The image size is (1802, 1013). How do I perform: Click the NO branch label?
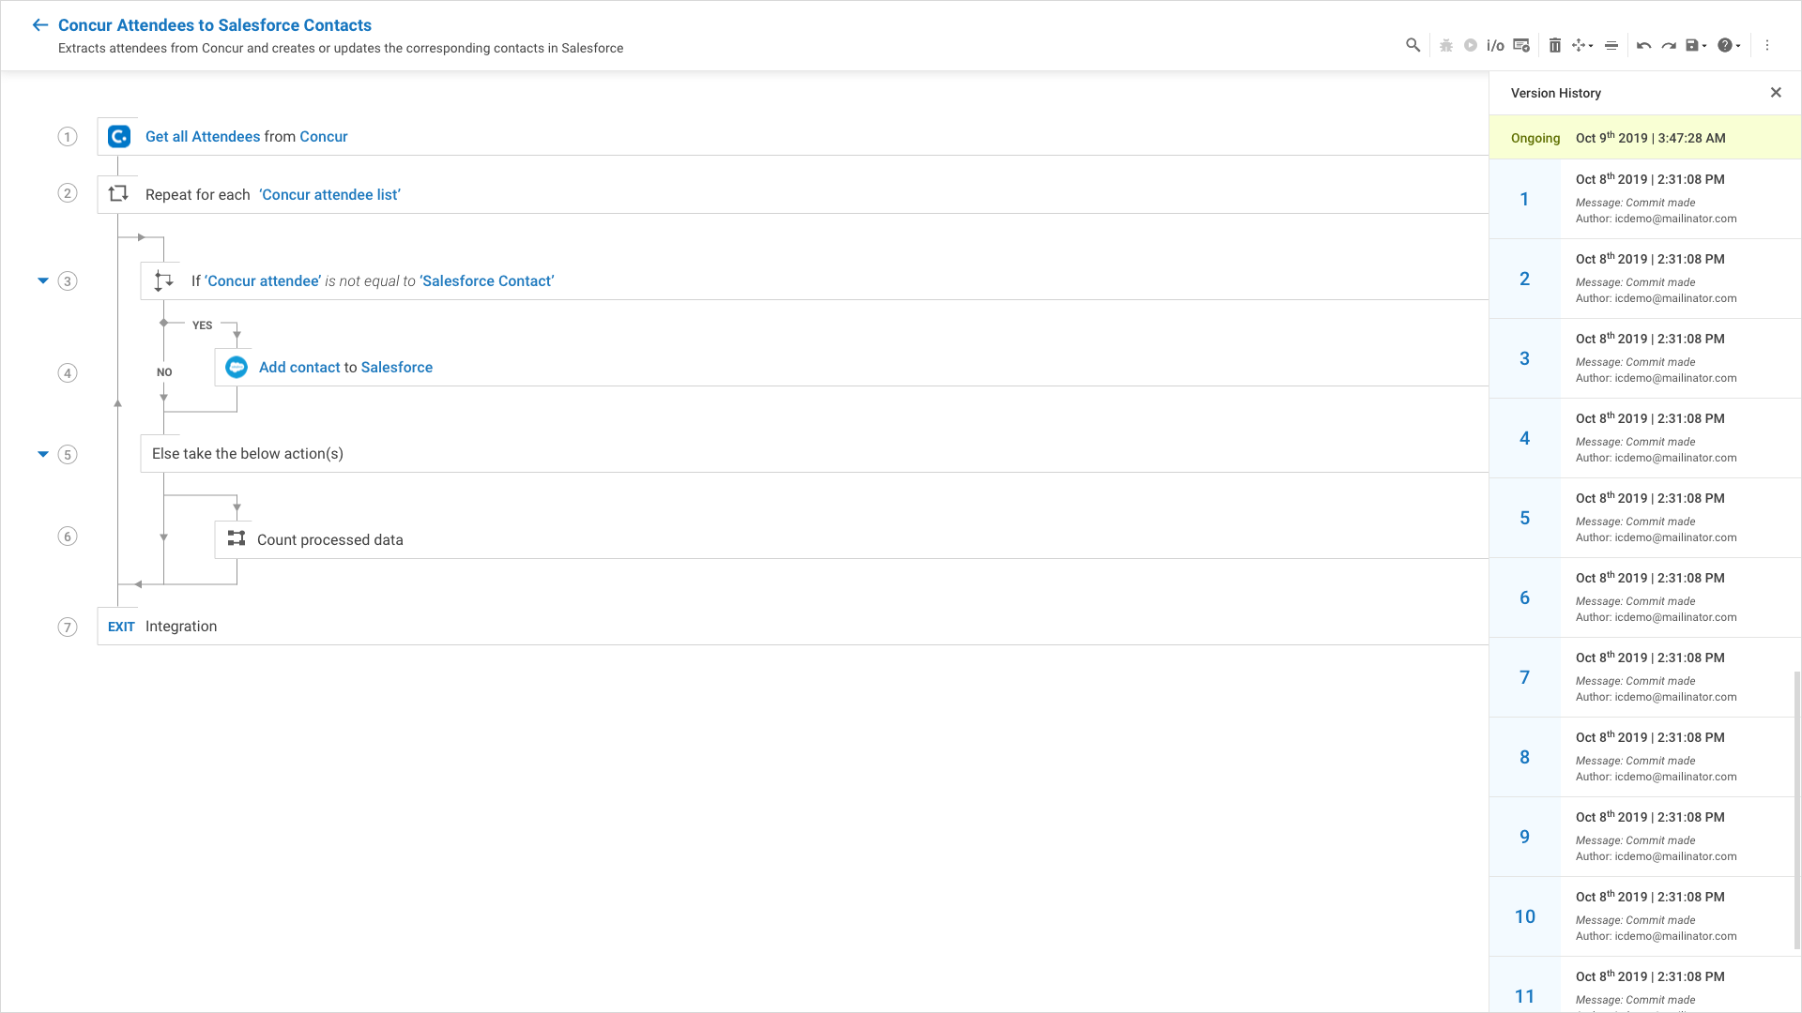pos(164,372)
